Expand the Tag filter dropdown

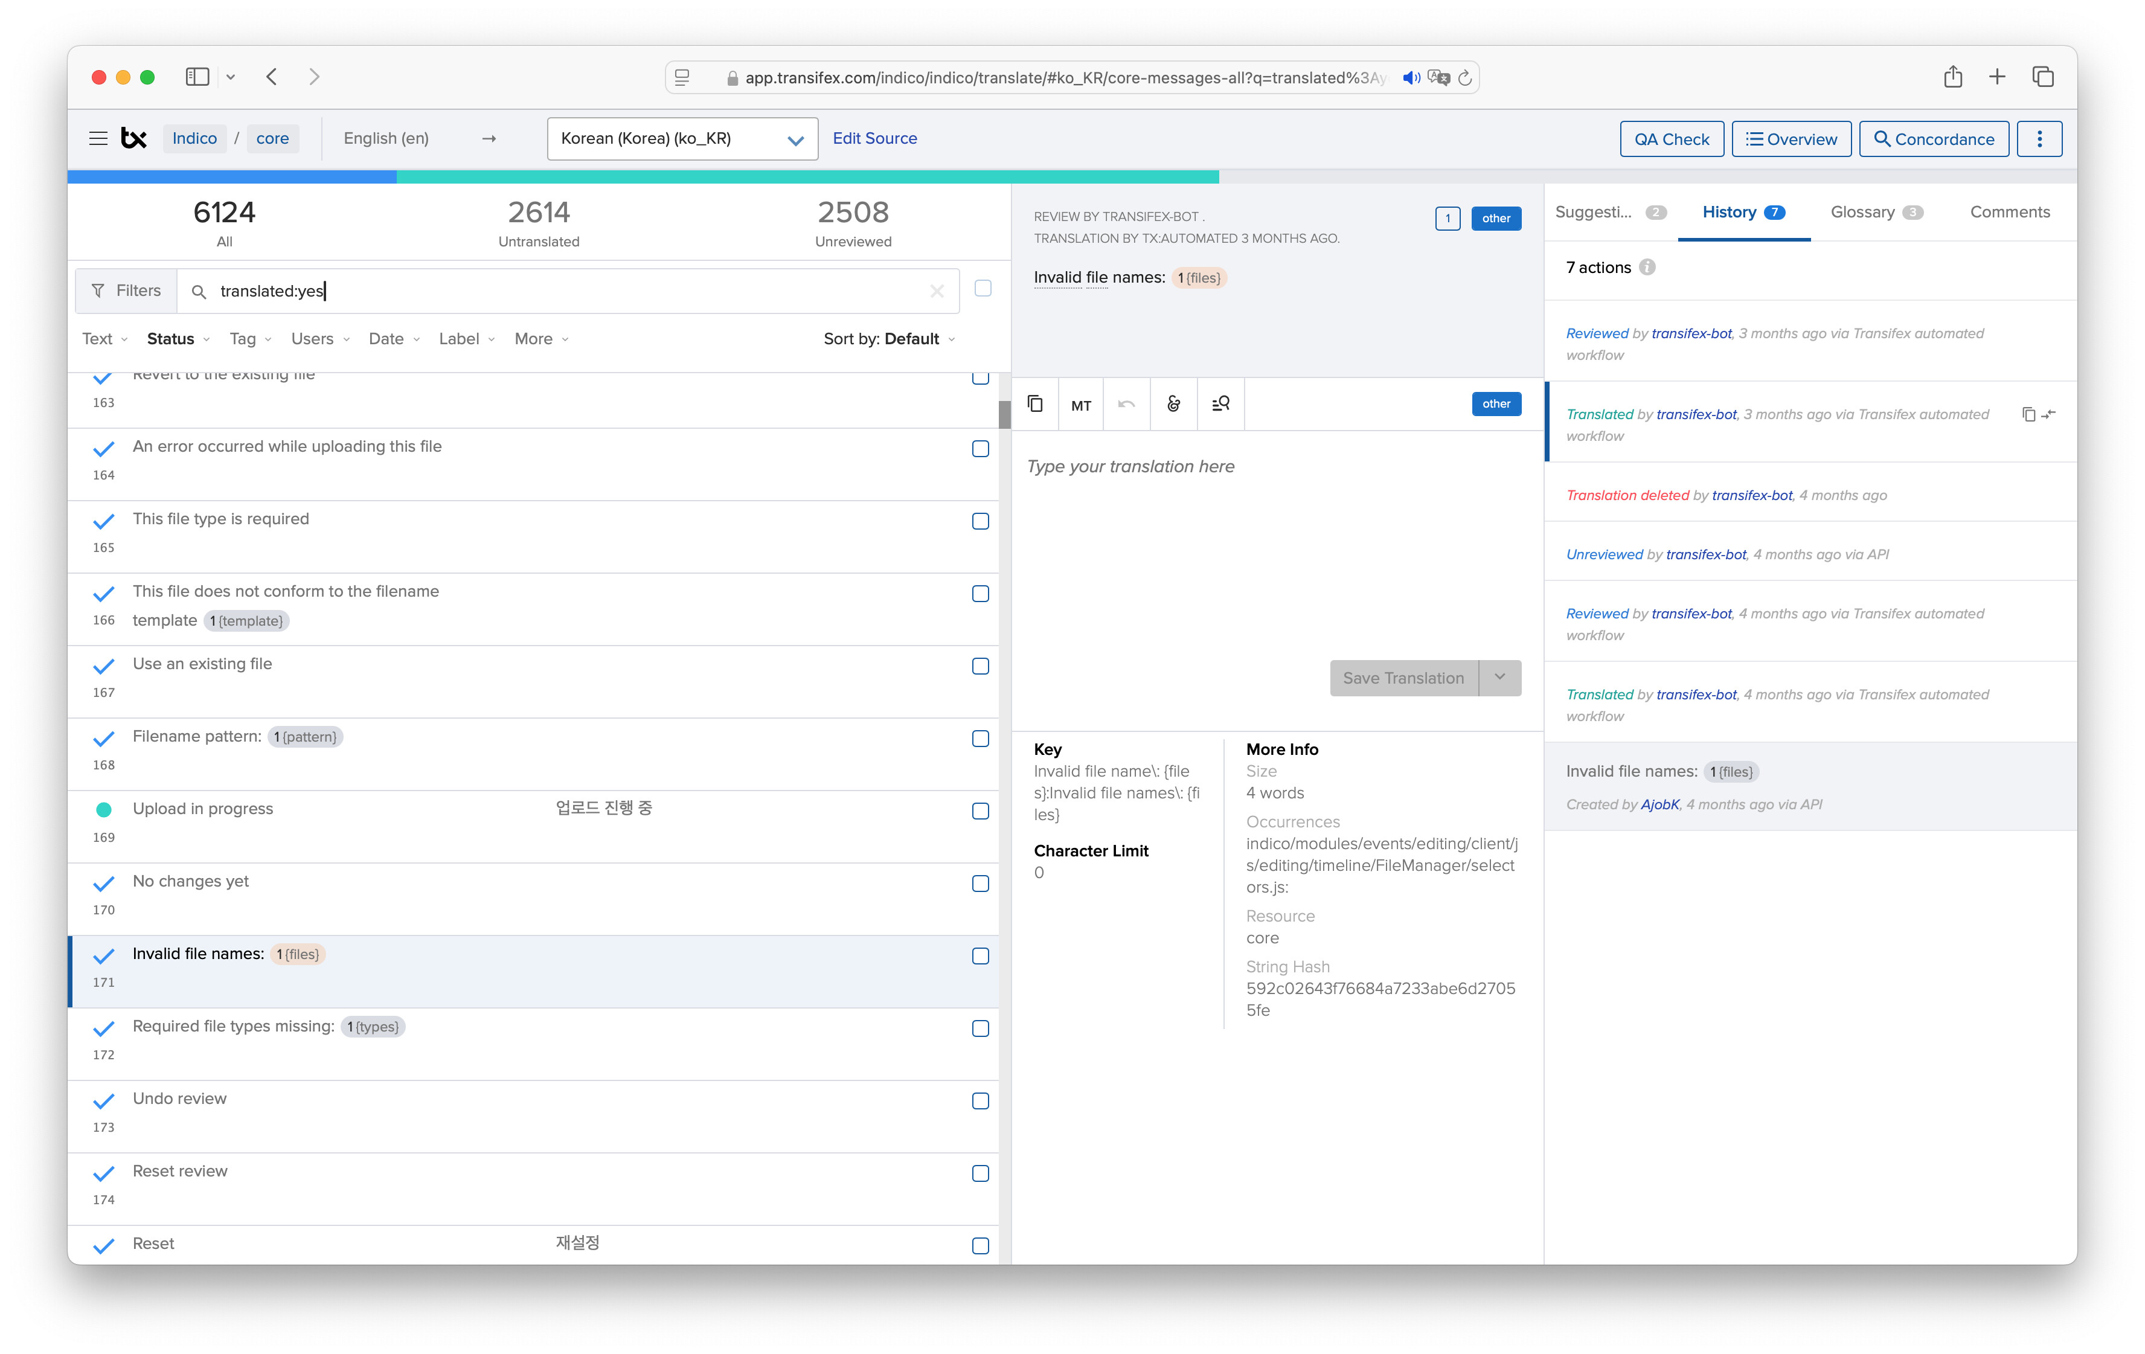[x=250, y=338]
